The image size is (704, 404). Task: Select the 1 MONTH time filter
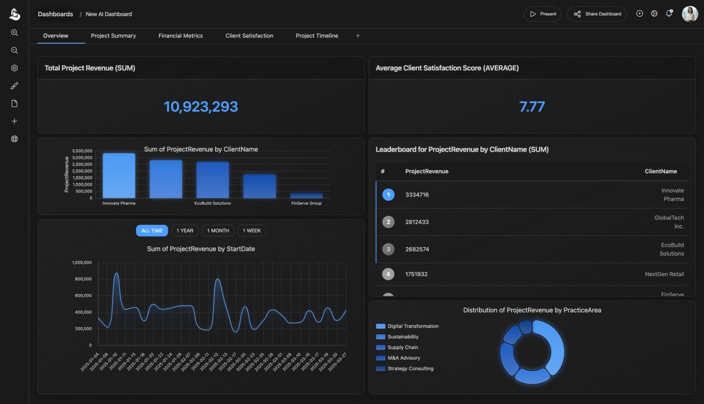click(x=218, y=230)
